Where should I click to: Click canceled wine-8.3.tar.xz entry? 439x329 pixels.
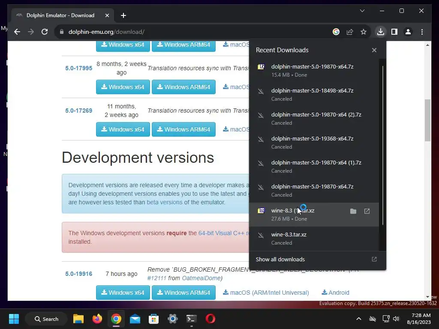(313, 239)
